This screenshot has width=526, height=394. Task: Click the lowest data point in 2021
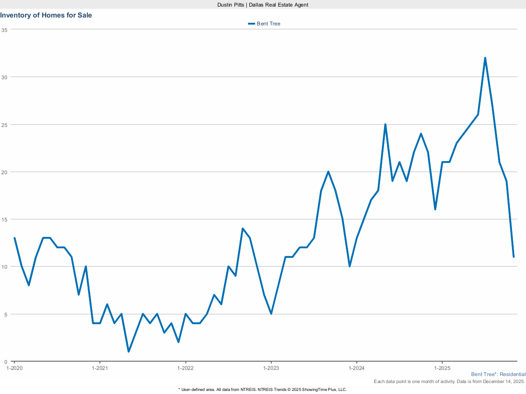coord(128,352)
